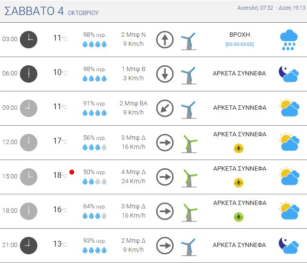This screenshot has width=307, height=263.
Task: Click the right arrow wind direction at 18:00
Action: pyautogui.click(x=165, y=211)
